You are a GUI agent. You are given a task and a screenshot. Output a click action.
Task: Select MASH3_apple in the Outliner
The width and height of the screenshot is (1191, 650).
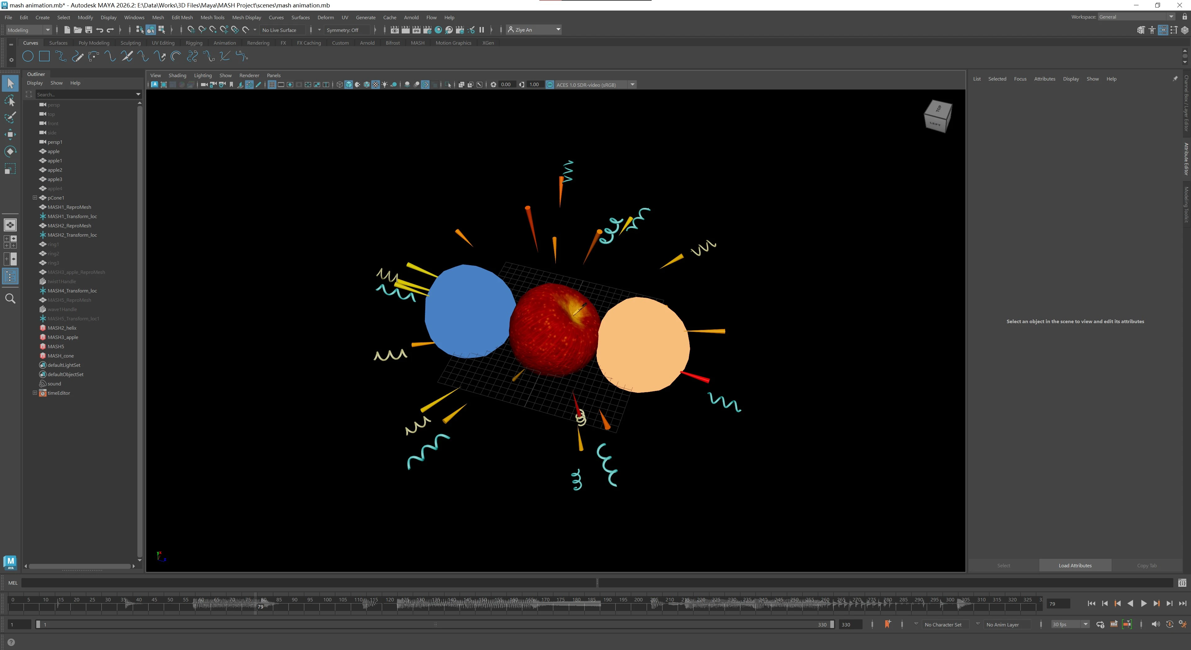(x=63, y=337)
